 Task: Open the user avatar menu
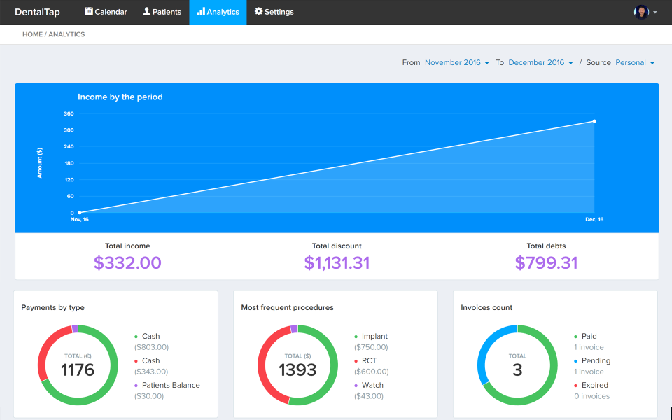pyautogui.click(x=641, y=12)
